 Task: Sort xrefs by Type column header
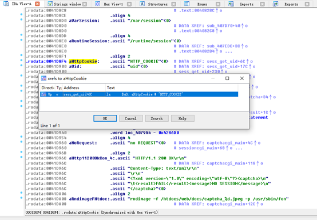[59, 87]
